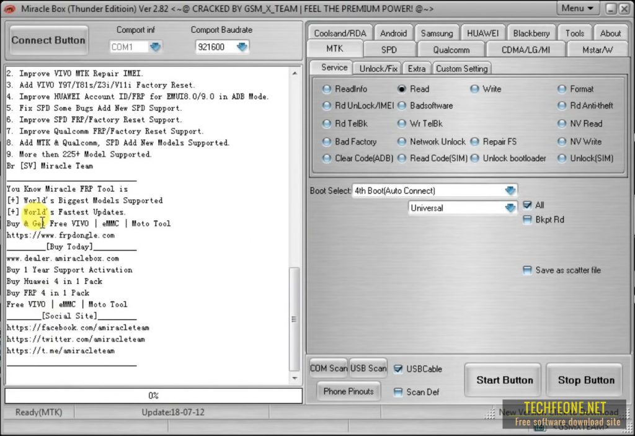
Task: Select the NV Read radio option
Action: [562, 123]
